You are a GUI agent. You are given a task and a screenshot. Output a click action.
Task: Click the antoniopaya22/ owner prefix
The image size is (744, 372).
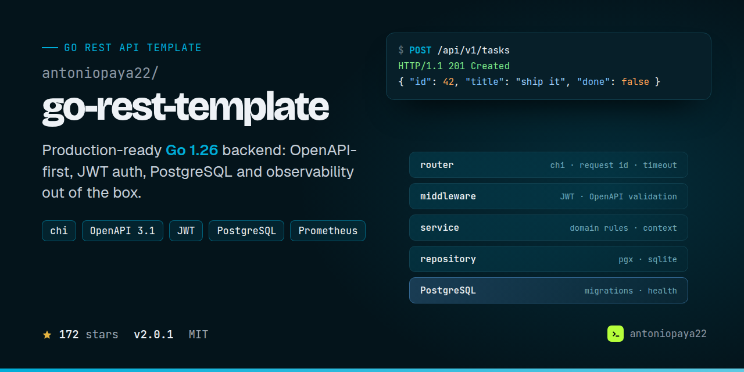click(100, 74)
